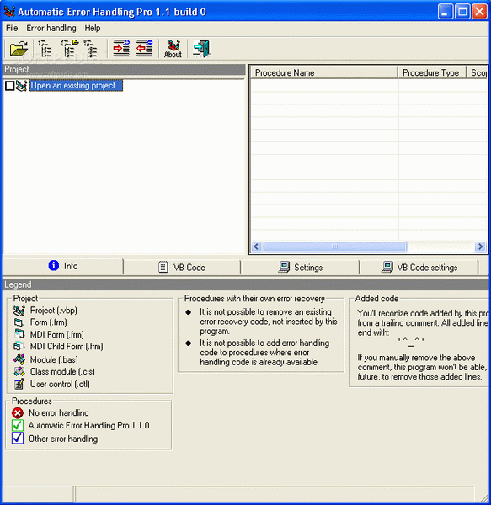Click the horizontal scrollbar thumb in procedure list

pos(335,247)
